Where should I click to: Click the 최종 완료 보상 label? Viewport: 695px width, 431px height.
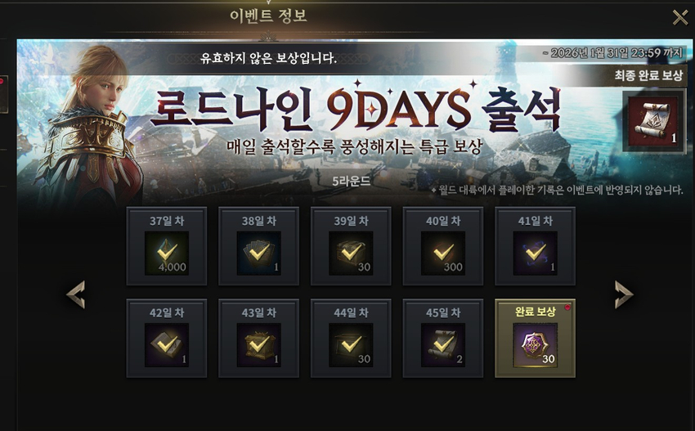(648, 76)
